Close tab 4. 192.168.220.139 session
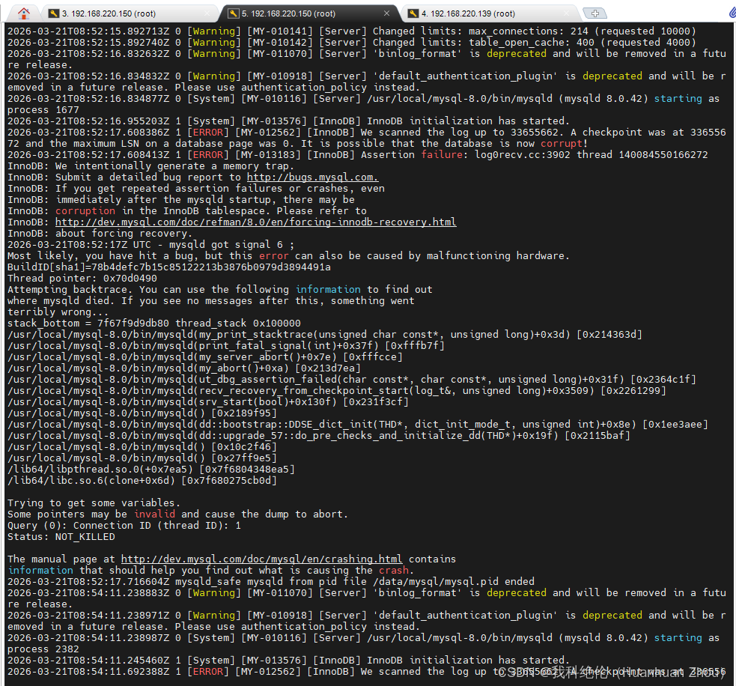The image size is (736, 686). pyautogui.click(x=565, y=13)
